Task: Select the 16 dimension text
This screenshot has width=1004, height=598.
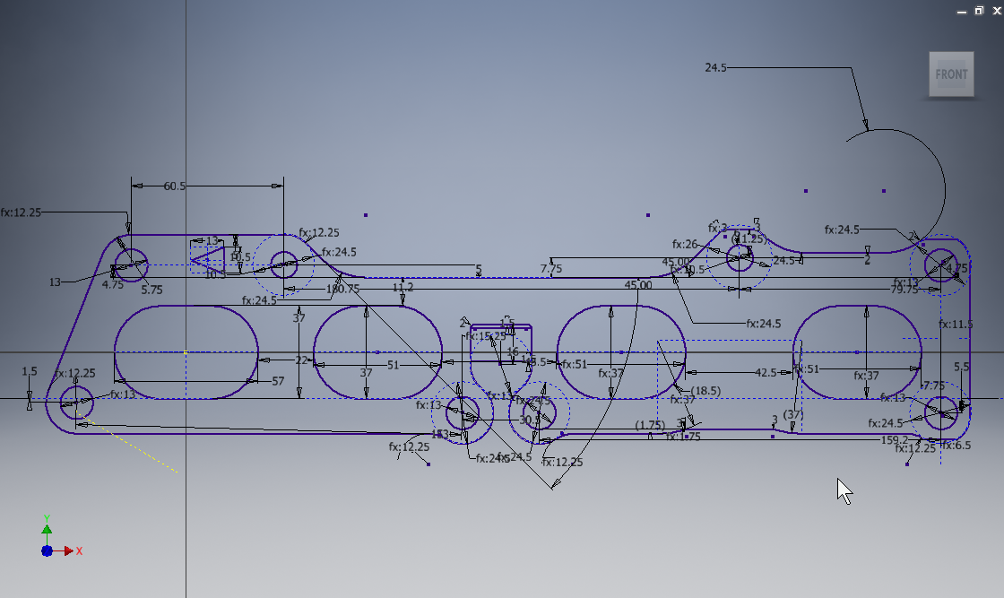Action: click(513, 352)
